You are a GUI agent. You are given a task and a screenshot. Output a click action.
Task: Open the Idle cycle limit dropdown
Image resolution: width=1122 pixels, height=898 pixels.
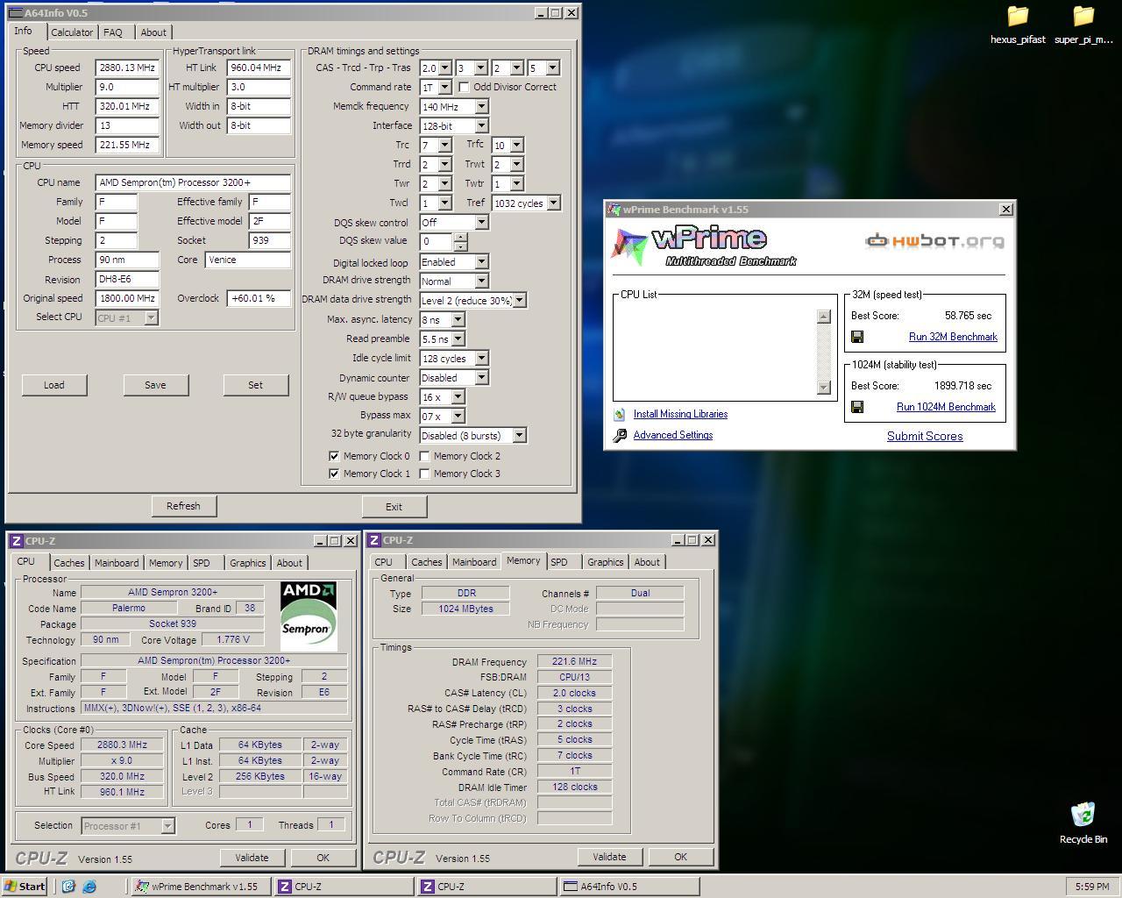point(481,358)
